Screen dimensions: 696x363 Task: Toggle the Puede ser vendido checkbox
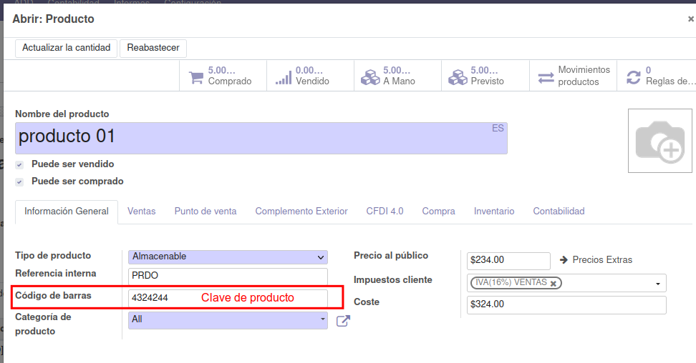19,164
